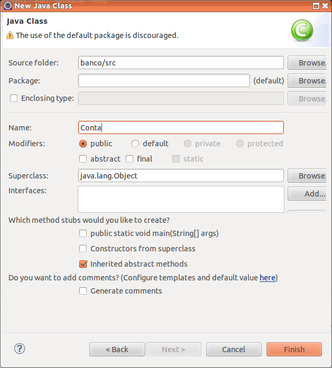This screenshot has width=332, height=368.
Task: Enable Generate comments checkbox
Action: point(83,291)
